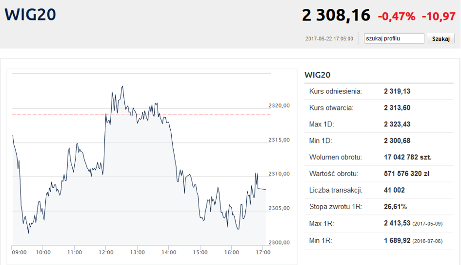Screen dimensions: 461x265
Task: Click the chart's peak near 12:30
Action: click(x=122, y=87)
